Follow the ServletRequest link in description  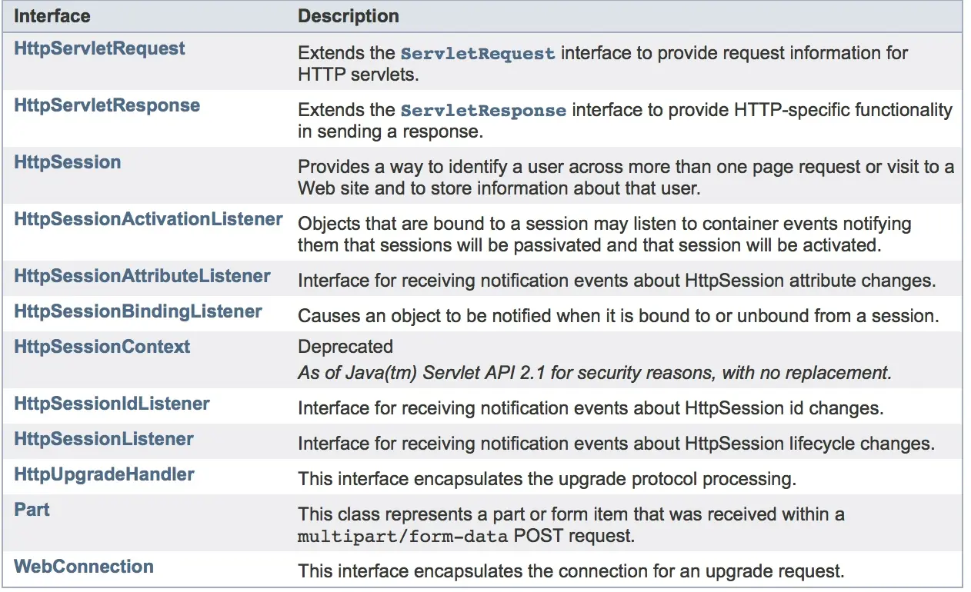click(478, 54)
